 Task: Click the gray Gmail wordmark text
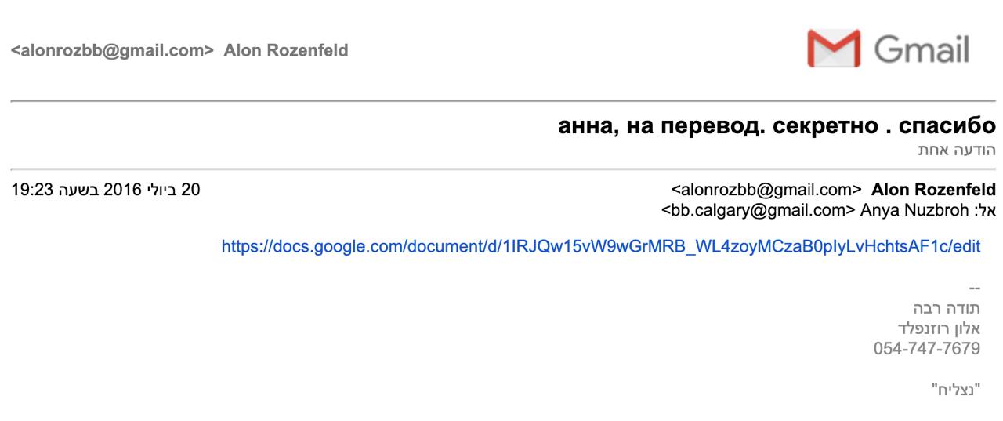point(922,49)
